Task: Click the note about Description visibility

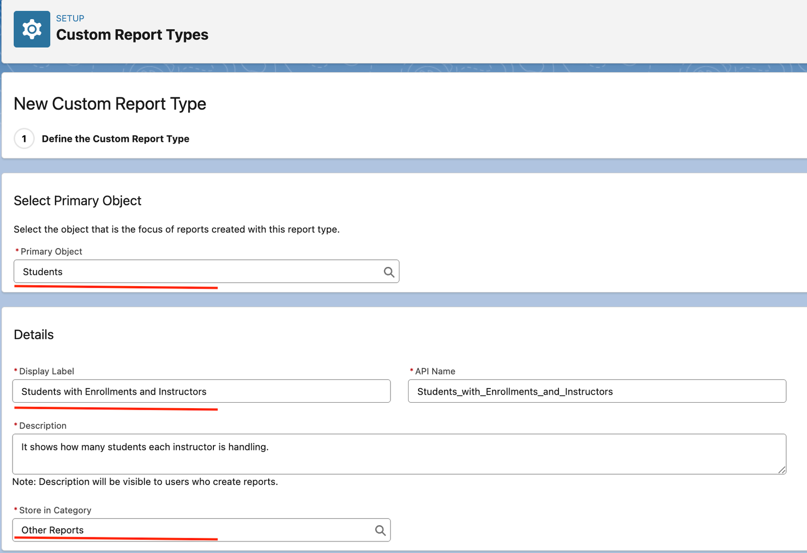Action: [x=145, y=482]
